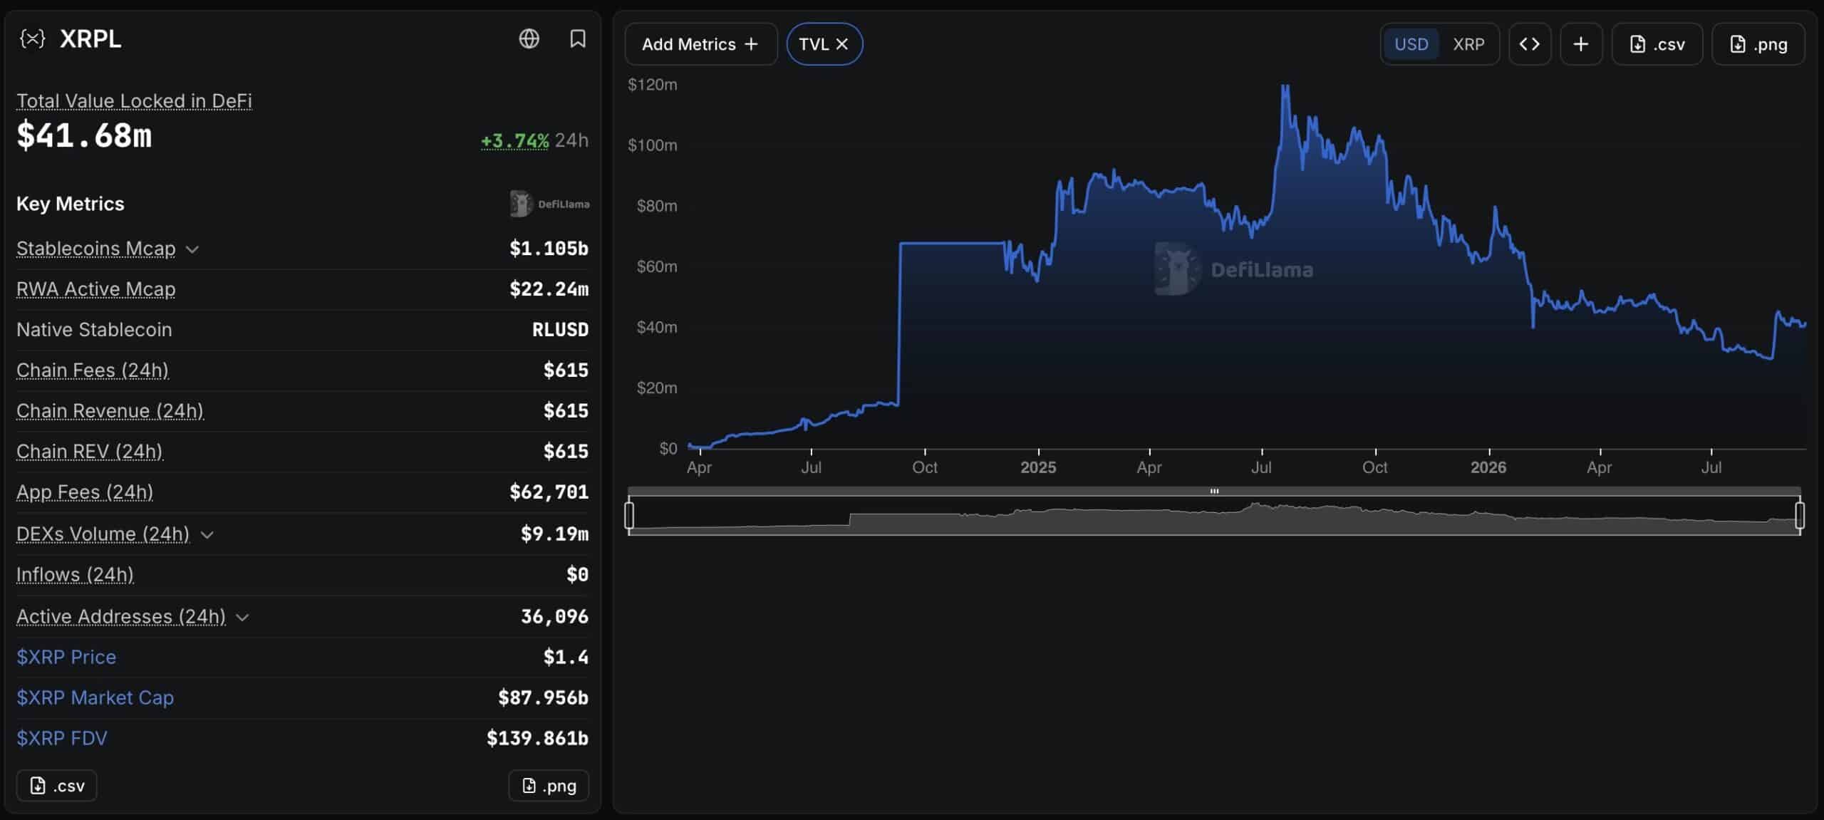This screenshot has width=1824, height=820.
Task: Click the plus icon beside embed button
Action: pyautogui.click(x=1580, y=44)
